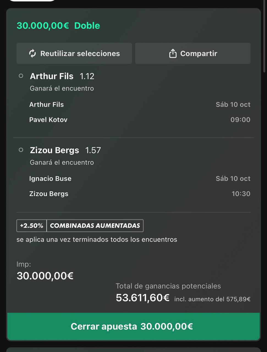
Task: Click the incl. aumento del 575,89€ text
Action: pyautogui.click(x=212, y=299)
